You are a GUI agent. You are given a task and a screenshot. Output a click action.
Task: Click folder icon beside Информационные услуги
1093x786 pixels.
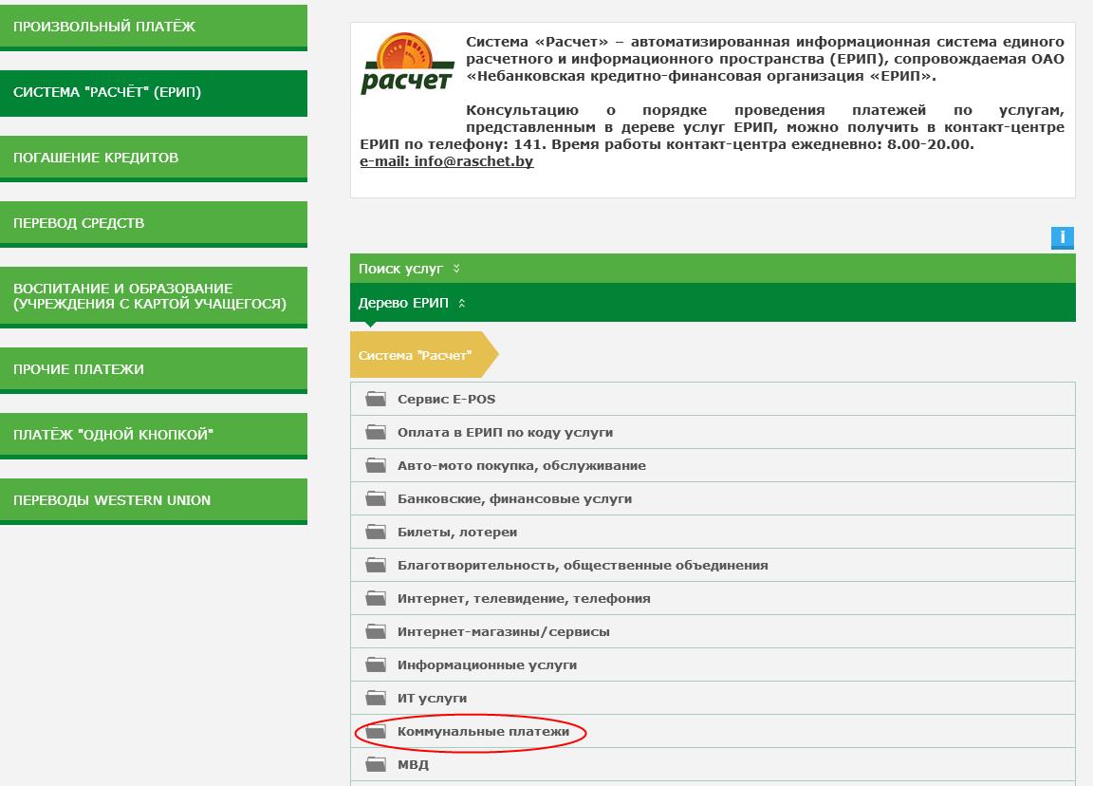point(376,664)
